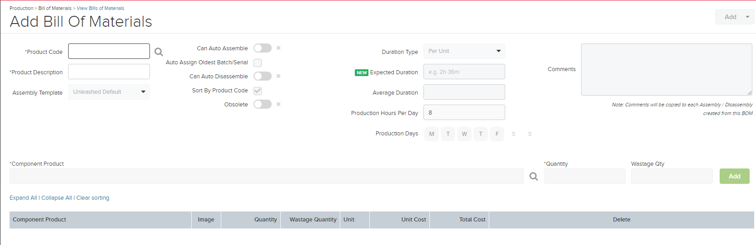
Task: Sort by Unit Cost column header
Action: [x=413, y=220]
